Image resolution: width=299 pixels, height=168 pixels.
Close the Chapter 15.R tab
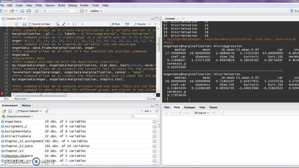[25, 19]
